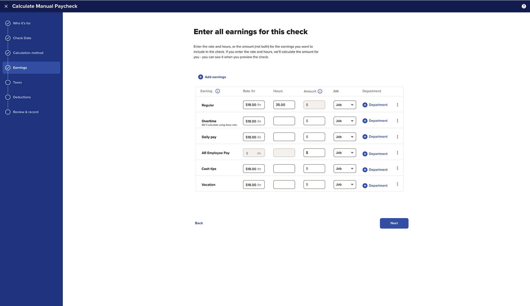Click the Amount column info icon

tap(320, 91)
